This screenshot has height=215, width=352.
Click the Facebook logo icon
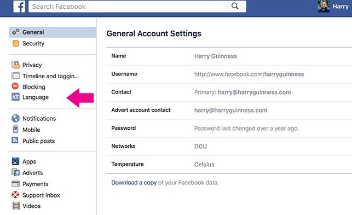click(x=19, y=6)
